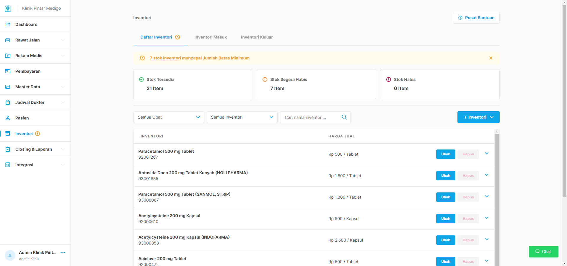Open Dashboard in the sidebar
This screenshot has height=266, width=567.
pos(35,24)
